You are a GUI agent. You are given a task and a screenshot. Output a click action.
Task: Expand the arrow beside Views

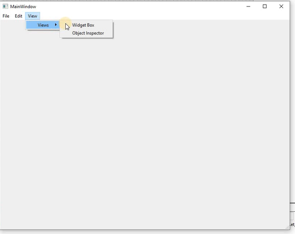point(56,25)
